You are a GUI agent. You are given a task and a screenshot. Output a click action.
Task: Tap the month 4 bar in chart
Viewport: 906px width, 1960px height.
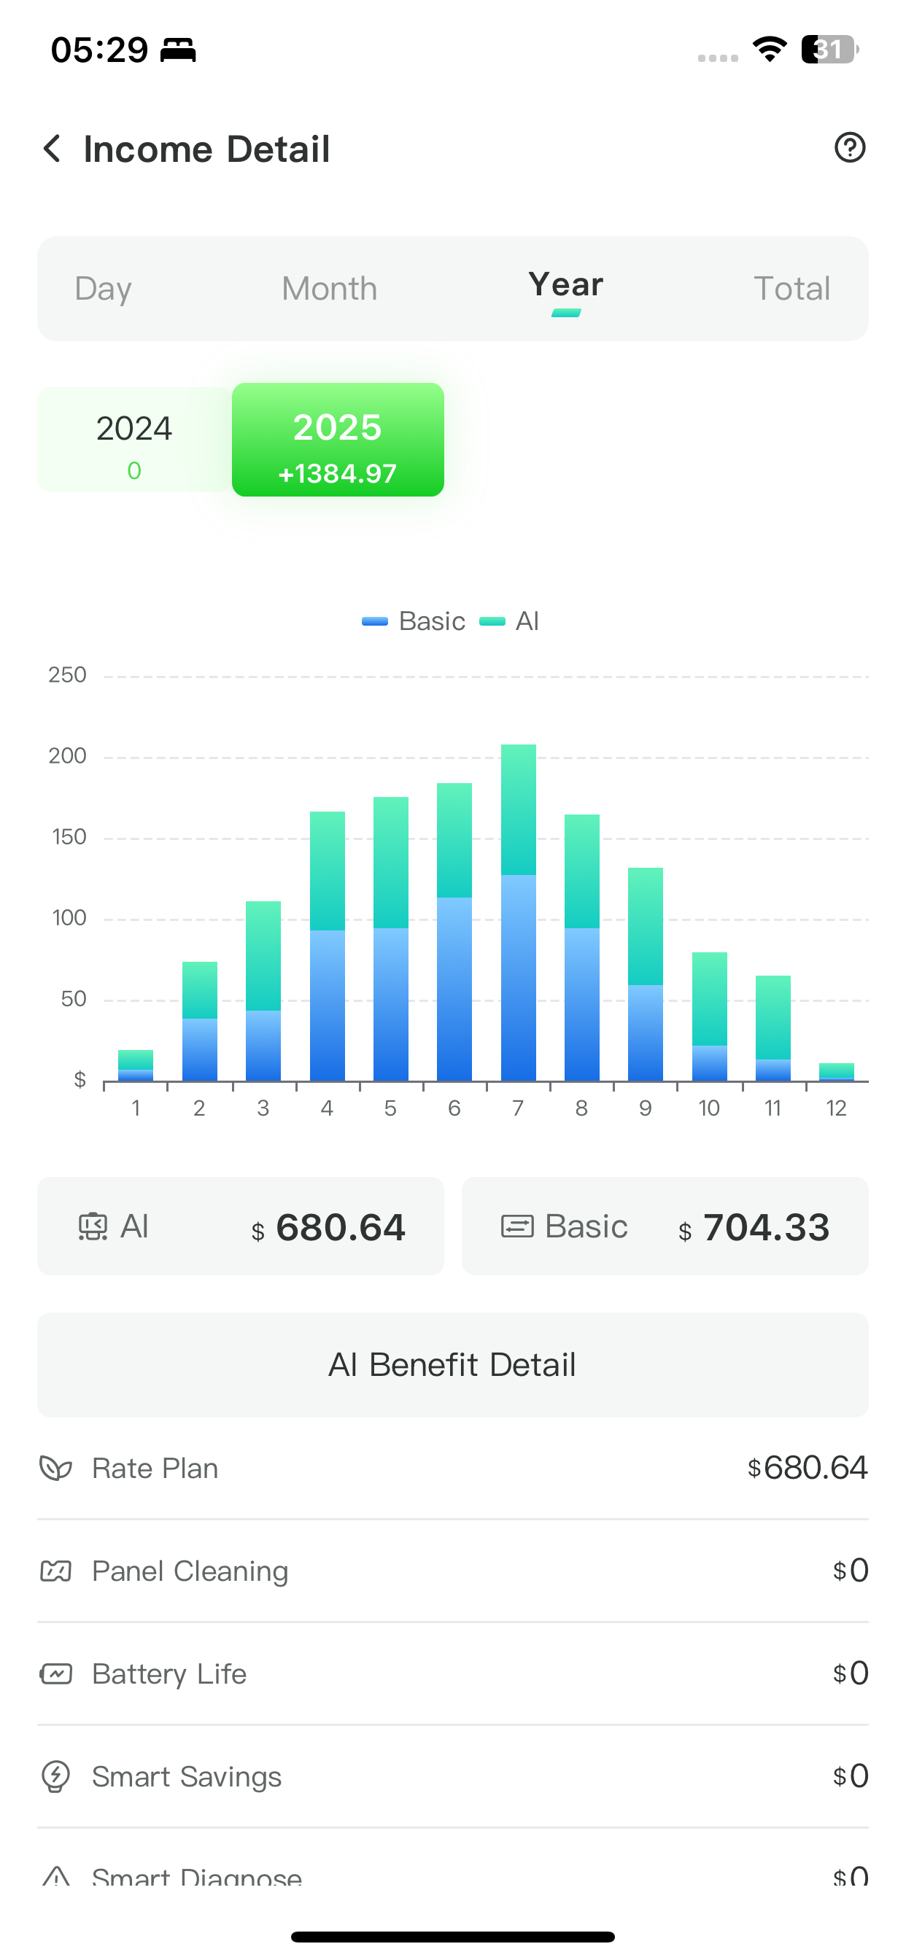click(328, 946)
